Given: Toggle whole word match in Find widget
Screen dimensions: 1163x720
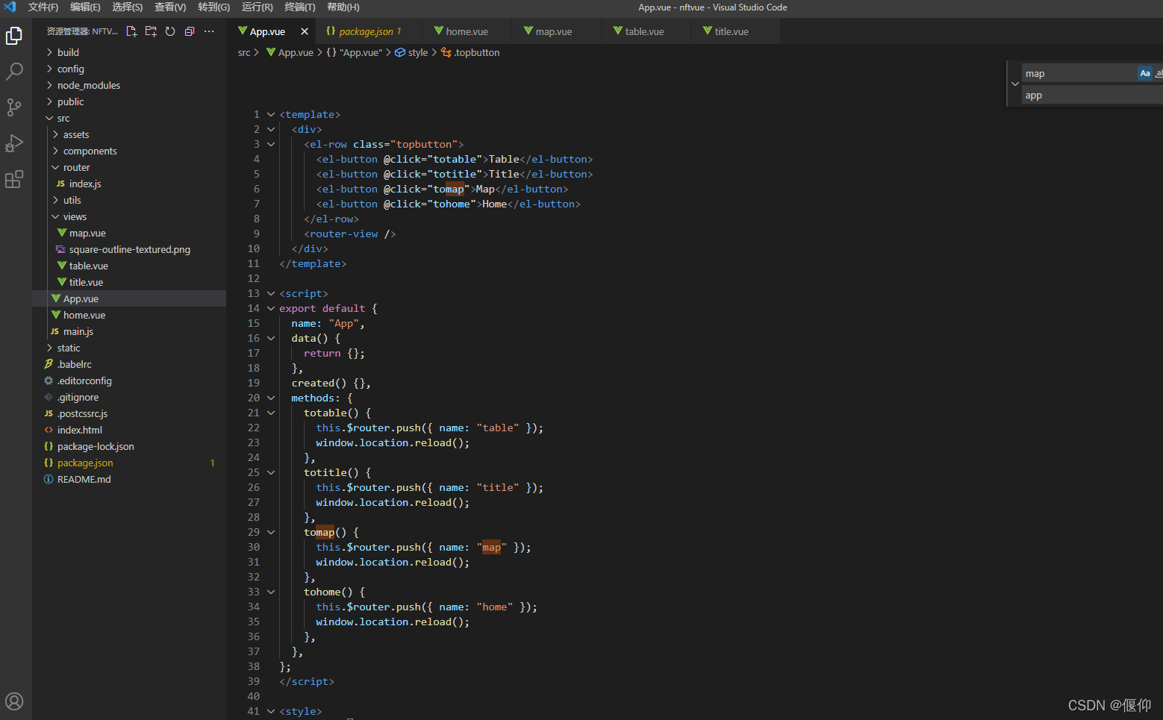Looking at the screenshot, I should coord(1159,72).
